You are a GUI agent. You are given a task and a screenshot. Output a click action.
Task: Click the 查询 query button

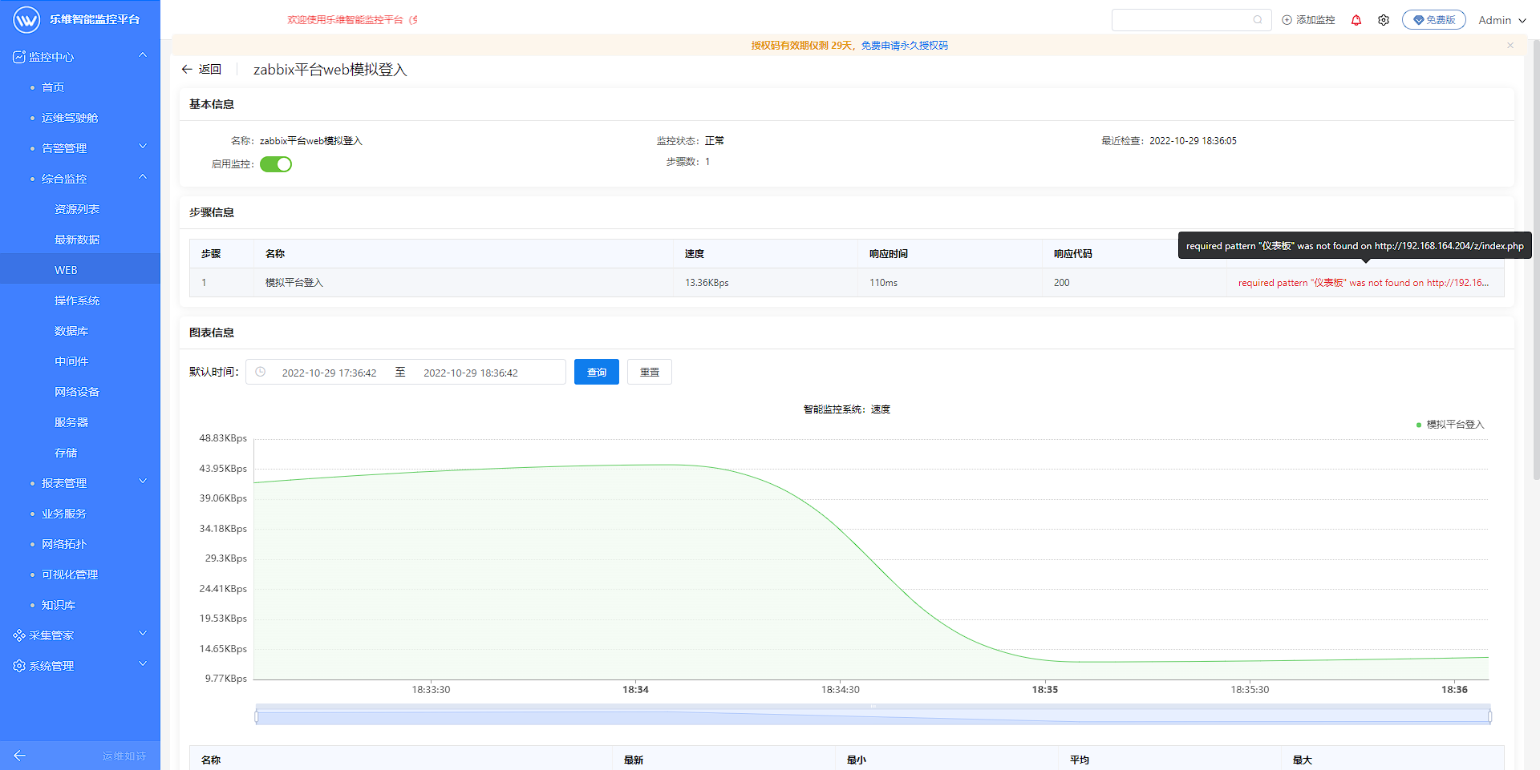point(597,372)
